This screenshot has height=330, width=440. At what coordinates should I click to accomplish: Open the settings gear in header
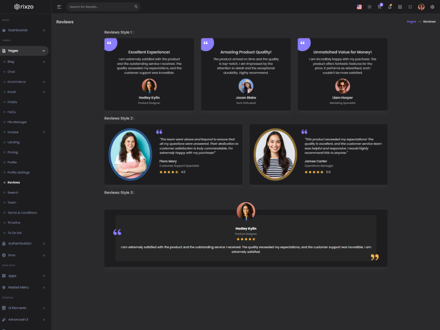click(x=432, y=7)
